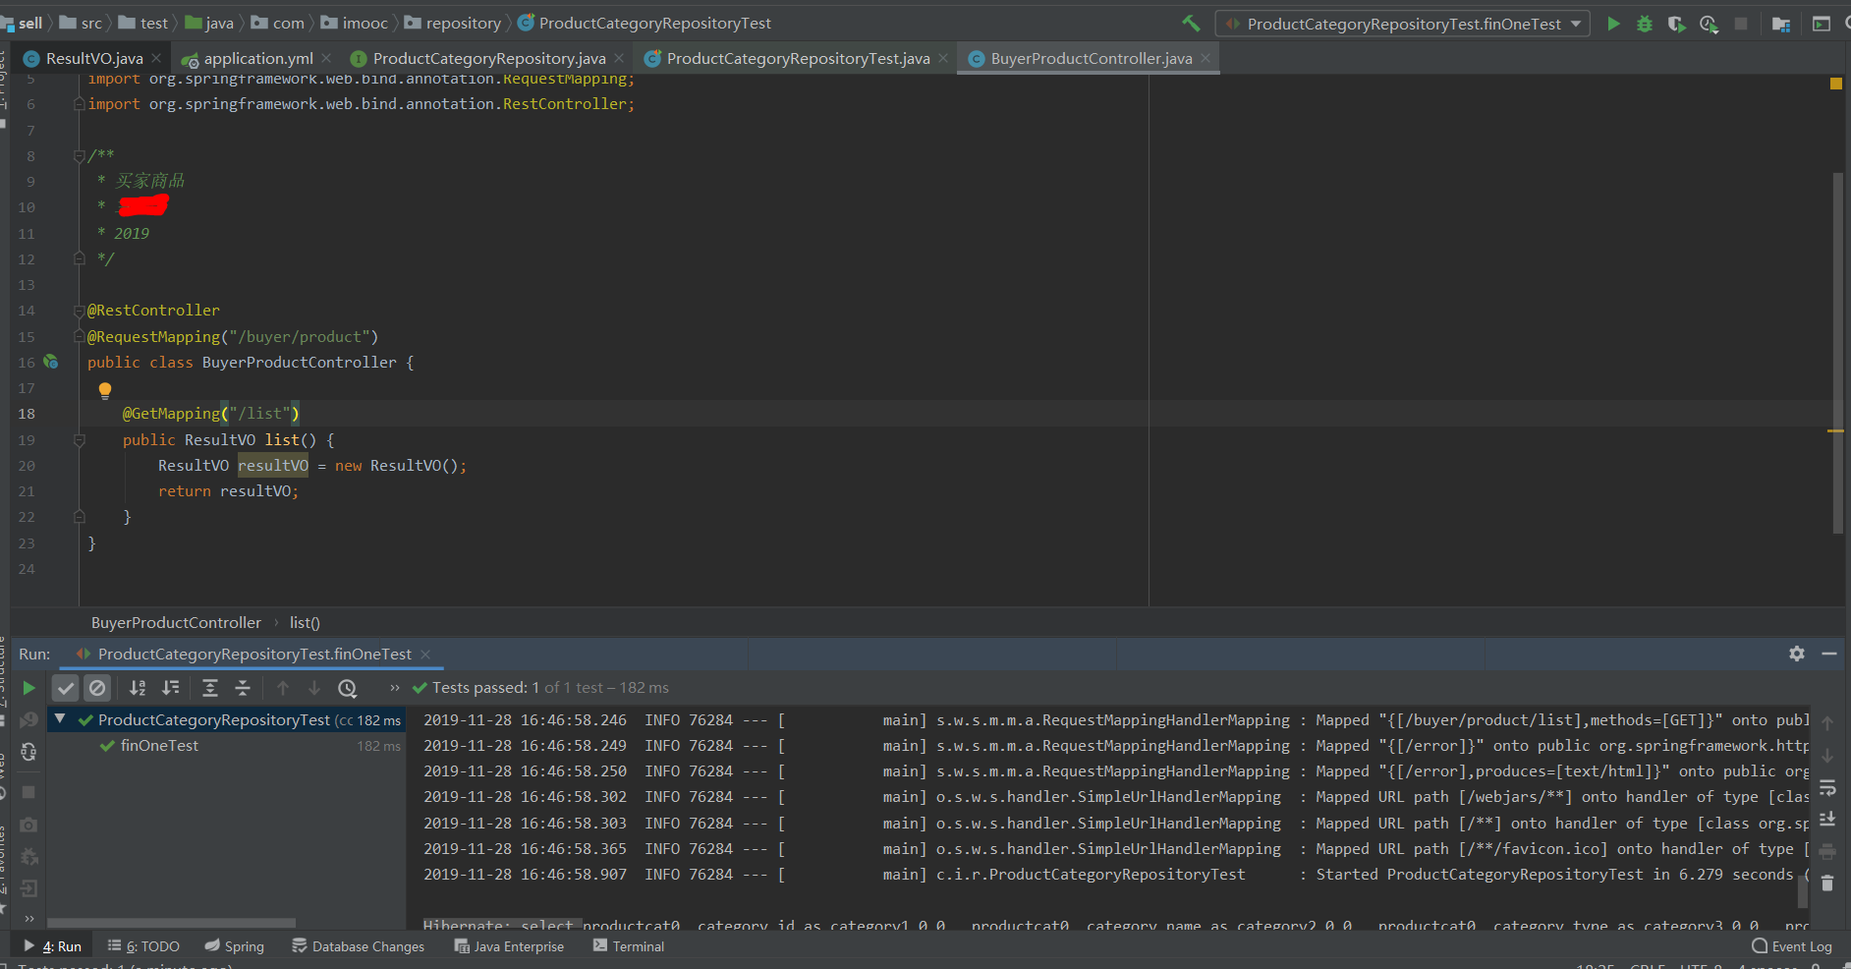
Task: Collapse the Javadoc comment fold at line 8
Action: click(79, 155)
